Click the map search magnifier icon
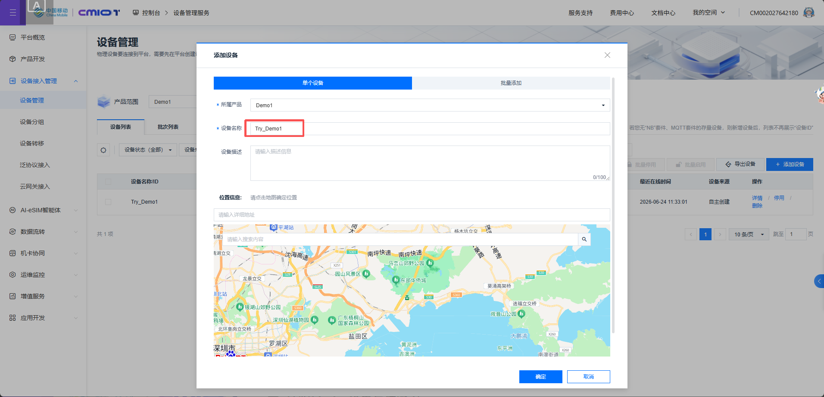This screenshot has width=824, height=397. coord(584,239)
